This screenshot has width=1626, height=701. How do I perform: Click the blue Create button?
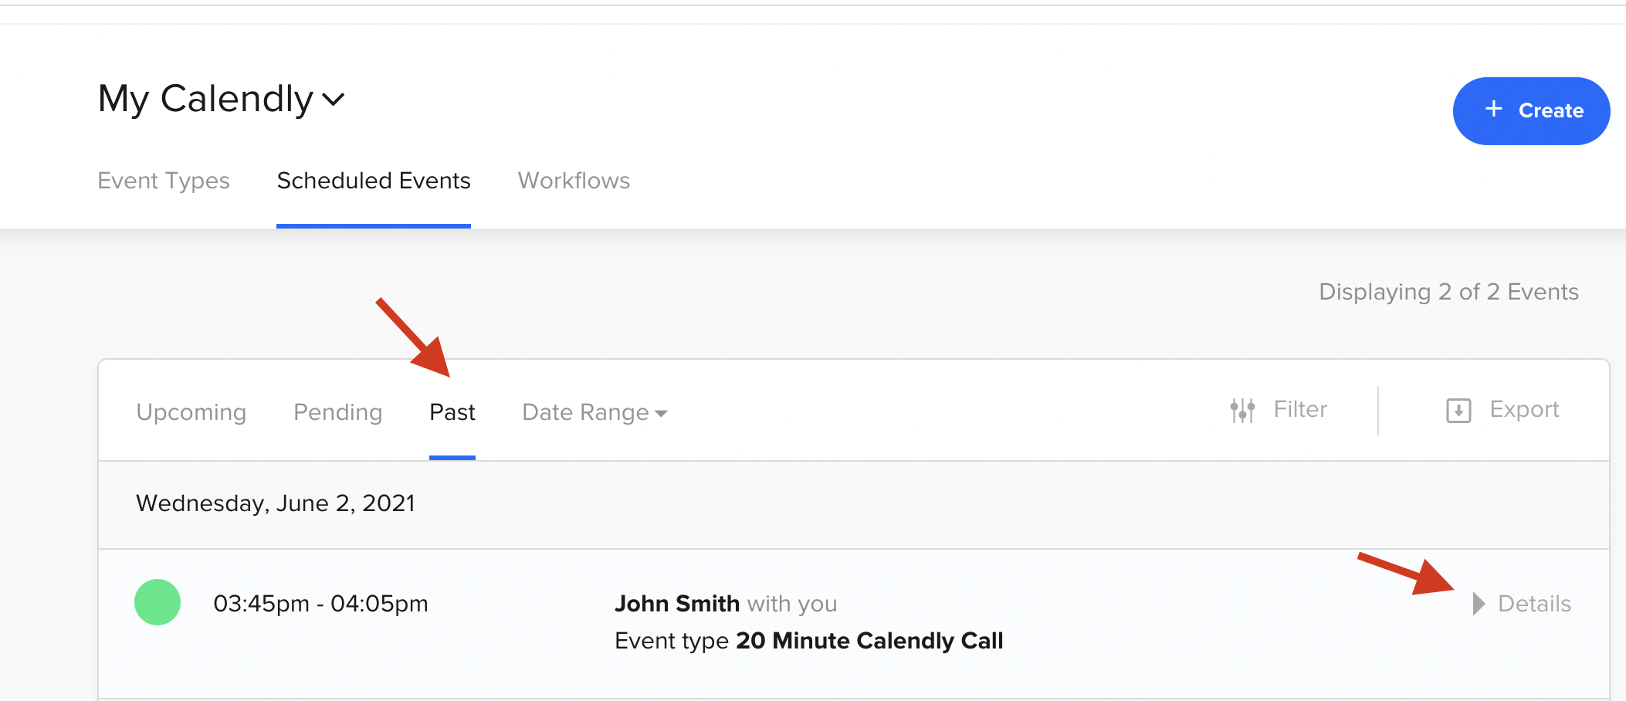point(1531,110)
